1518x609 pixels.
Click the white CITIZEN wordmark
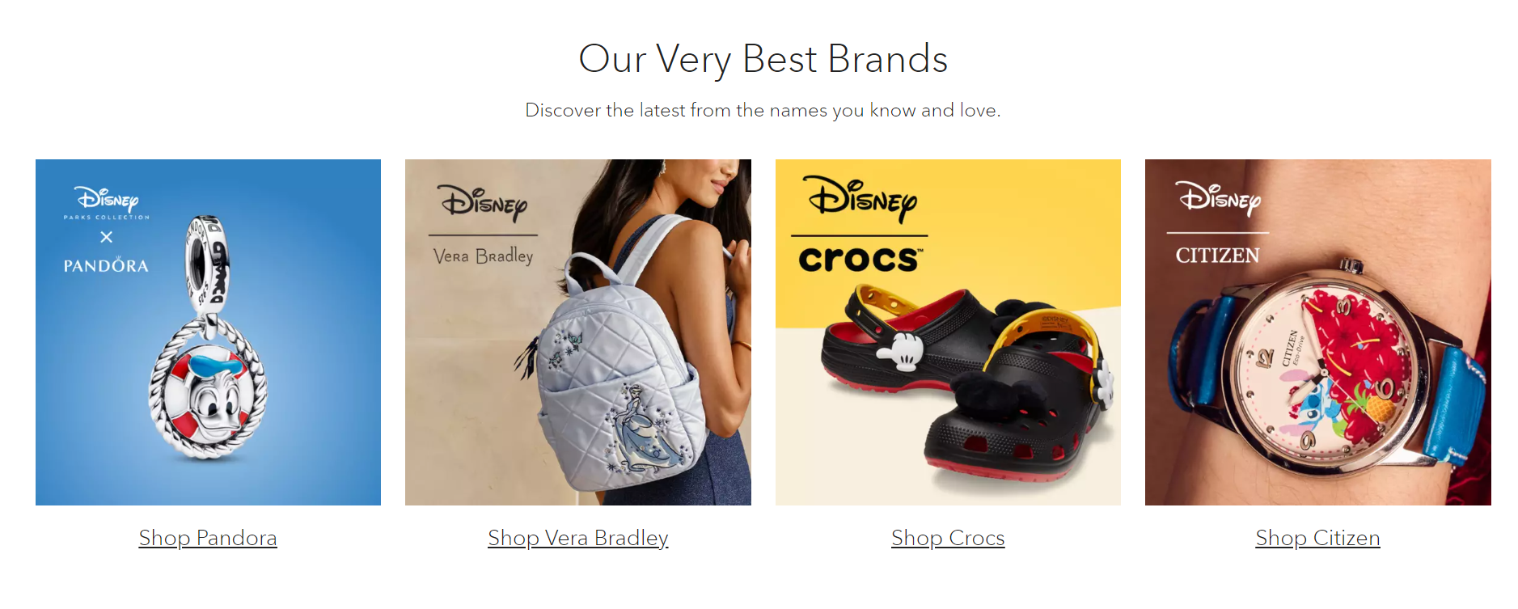(x=1217, y=256)
